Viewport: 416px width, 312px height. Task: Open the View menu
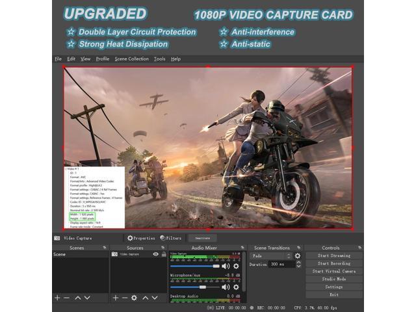click(x=85, y=59)
